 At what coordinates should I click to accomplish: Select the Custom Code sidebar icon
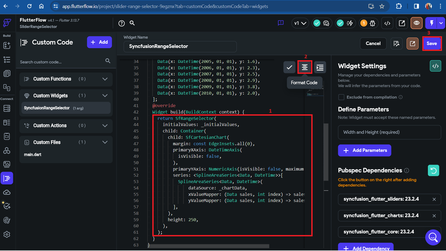pos(7,178)
